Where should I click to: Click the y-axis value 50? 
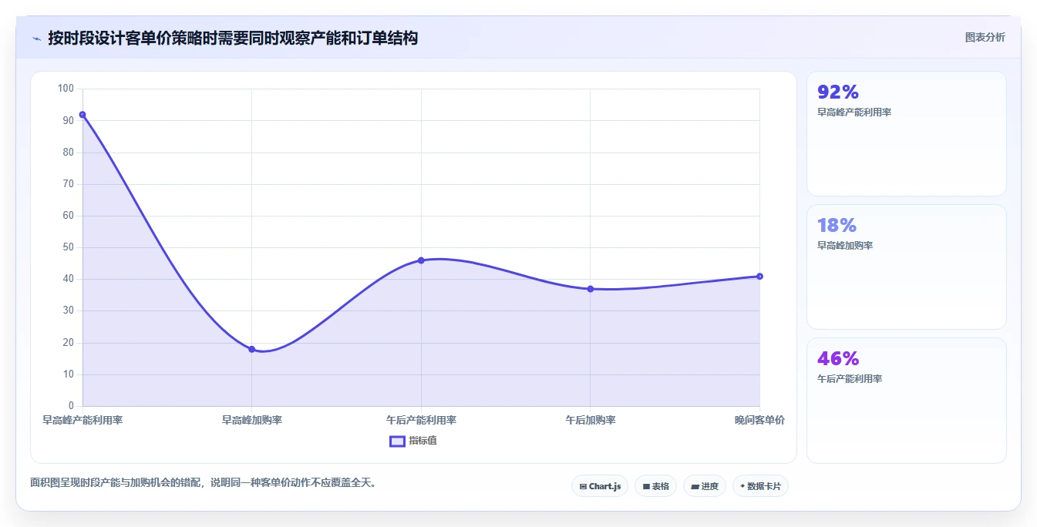coord(68,247)
